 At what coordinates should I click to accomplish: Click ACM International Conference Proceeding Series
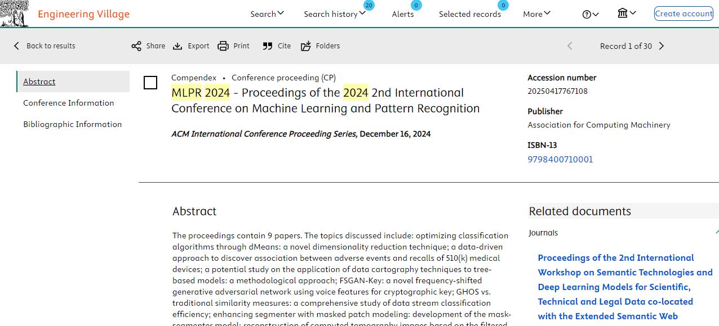tap(264, 134)
